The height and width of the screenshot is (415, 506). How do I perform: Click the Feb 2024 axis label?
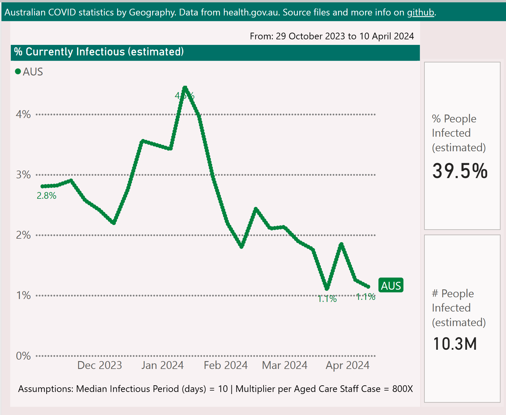pos(226,365)
